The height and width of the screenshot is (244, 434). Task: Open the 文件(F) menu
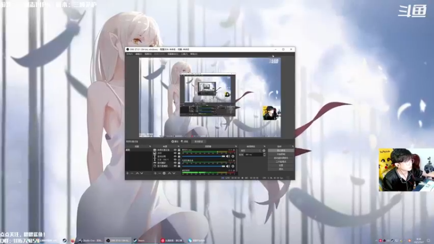point(130,54)
